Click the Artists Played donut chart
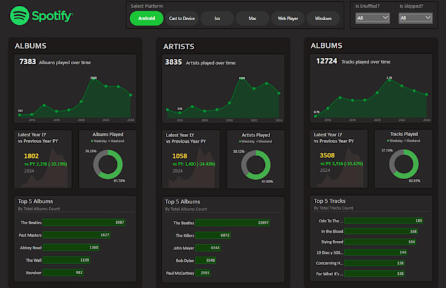Image resolution: width=446 pixels, height=288 pixels. pos(256,165)
